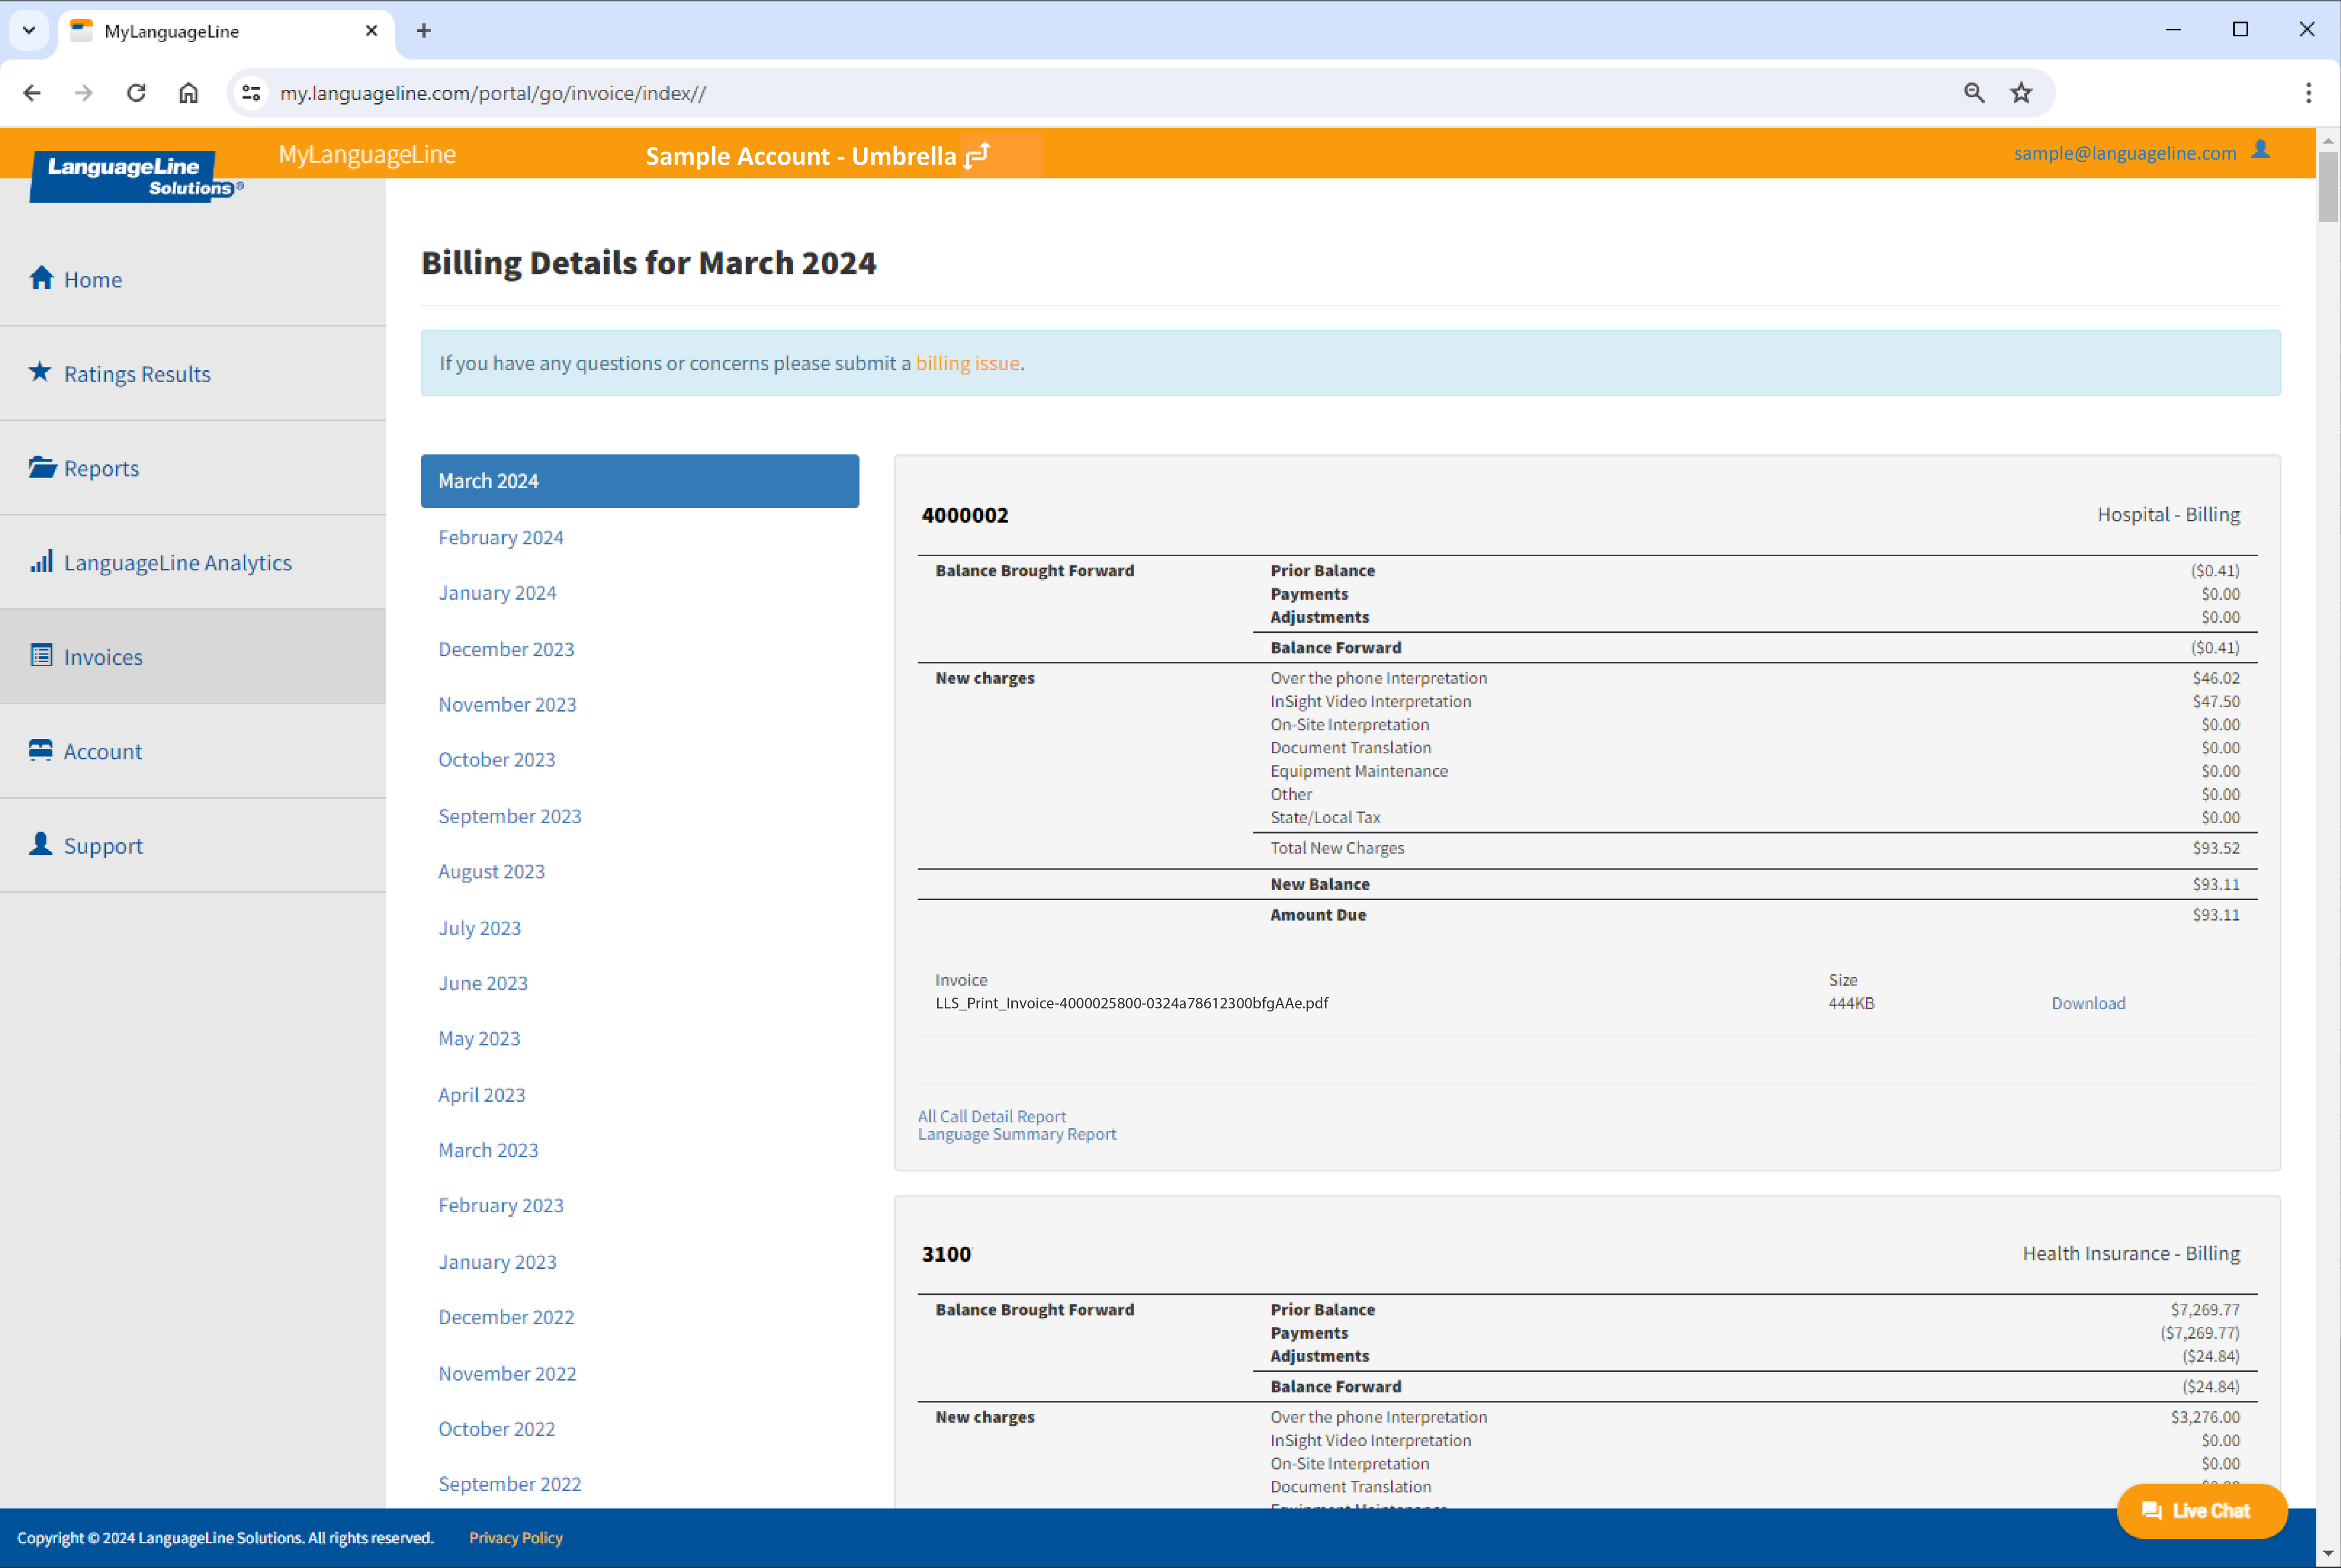The image size is (2341, 1568).
Task: Click the LanguageLine Analytics bar chart icon
Action: [41, 561]
